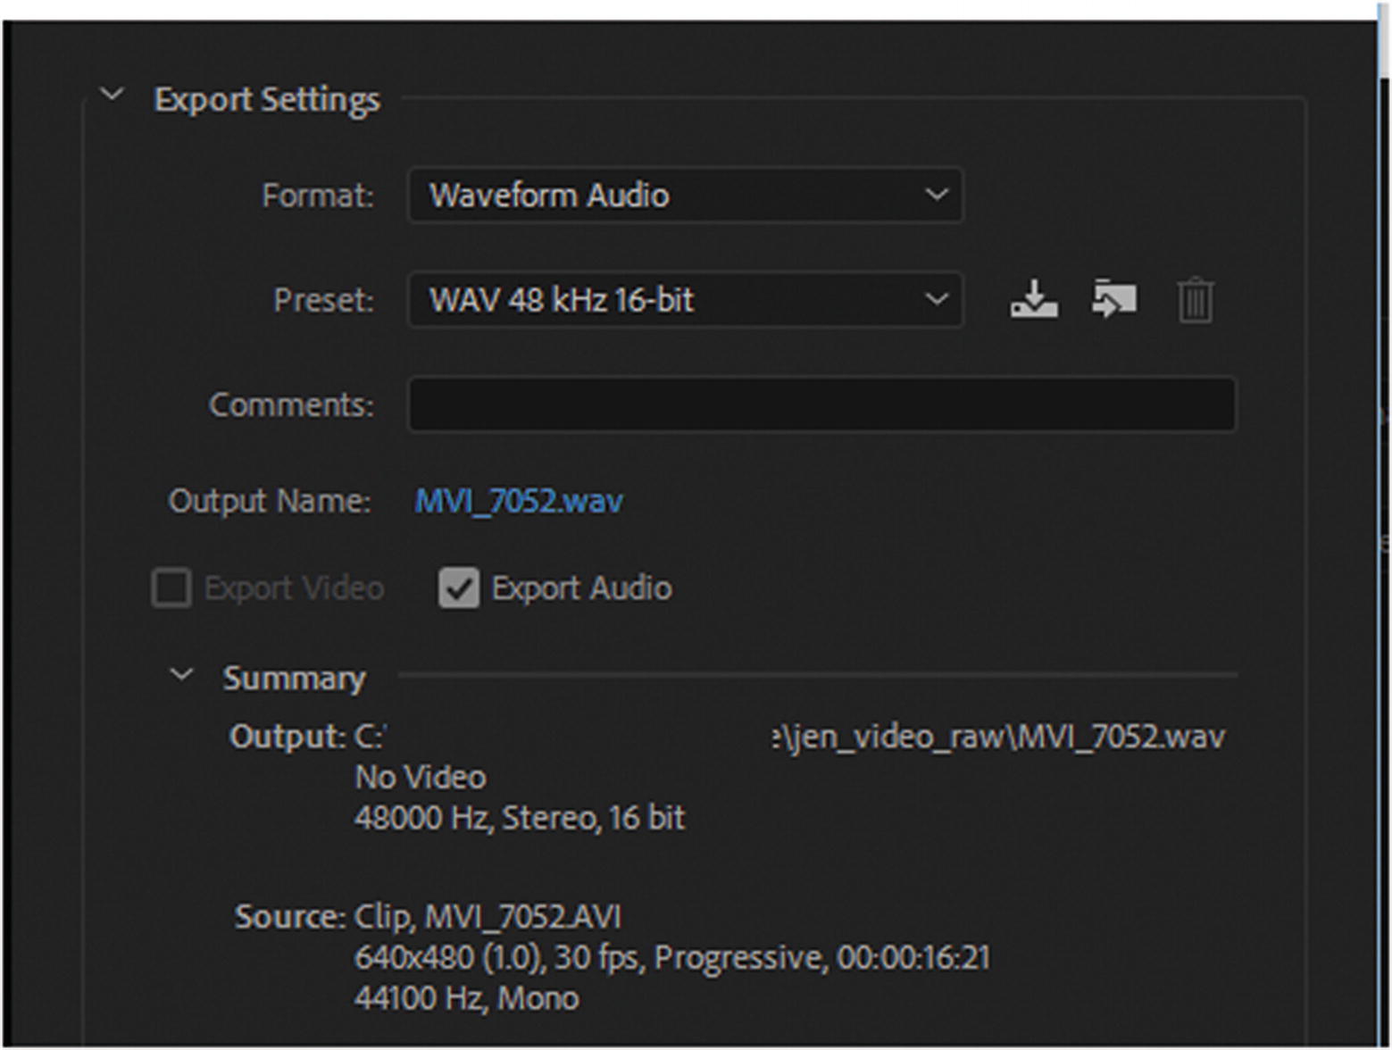1392x1050 pixels.
Task: Uncheck the Export Audio checkbox
Action: pyautogui.click(x=459, y=588)
